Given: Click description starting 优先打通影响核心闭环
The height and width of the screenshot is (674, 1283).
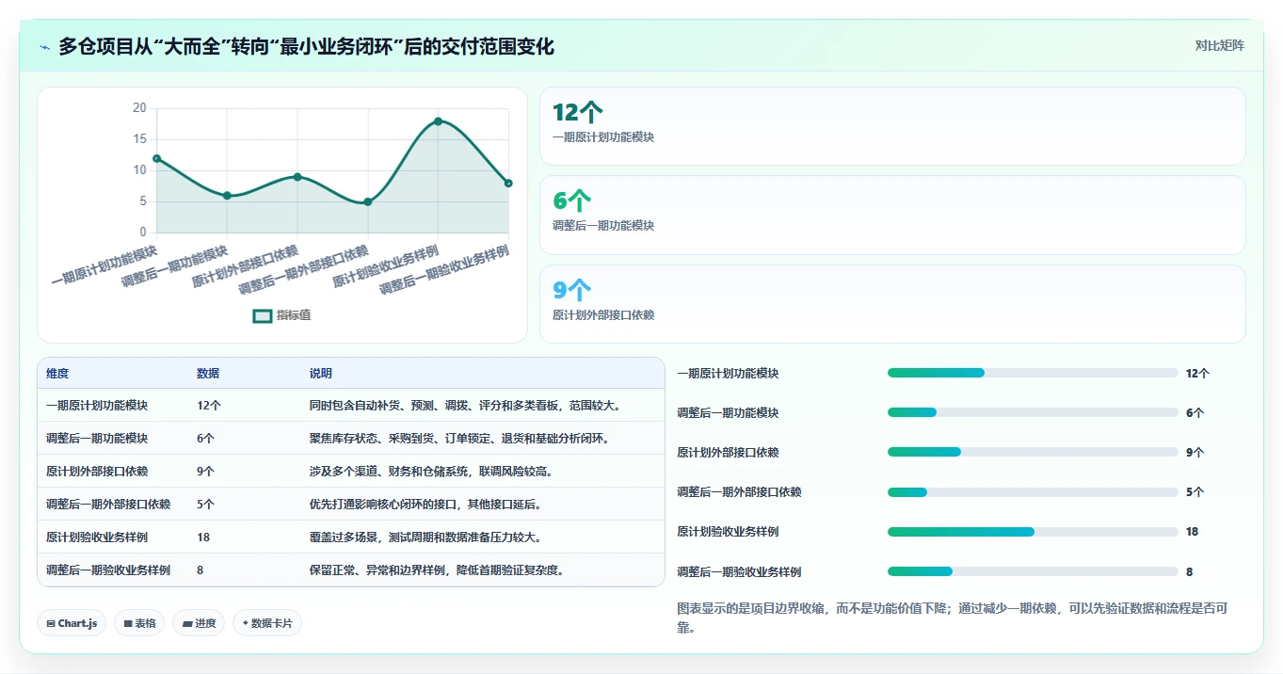Looking at the screenshot, I should (425, 505).
